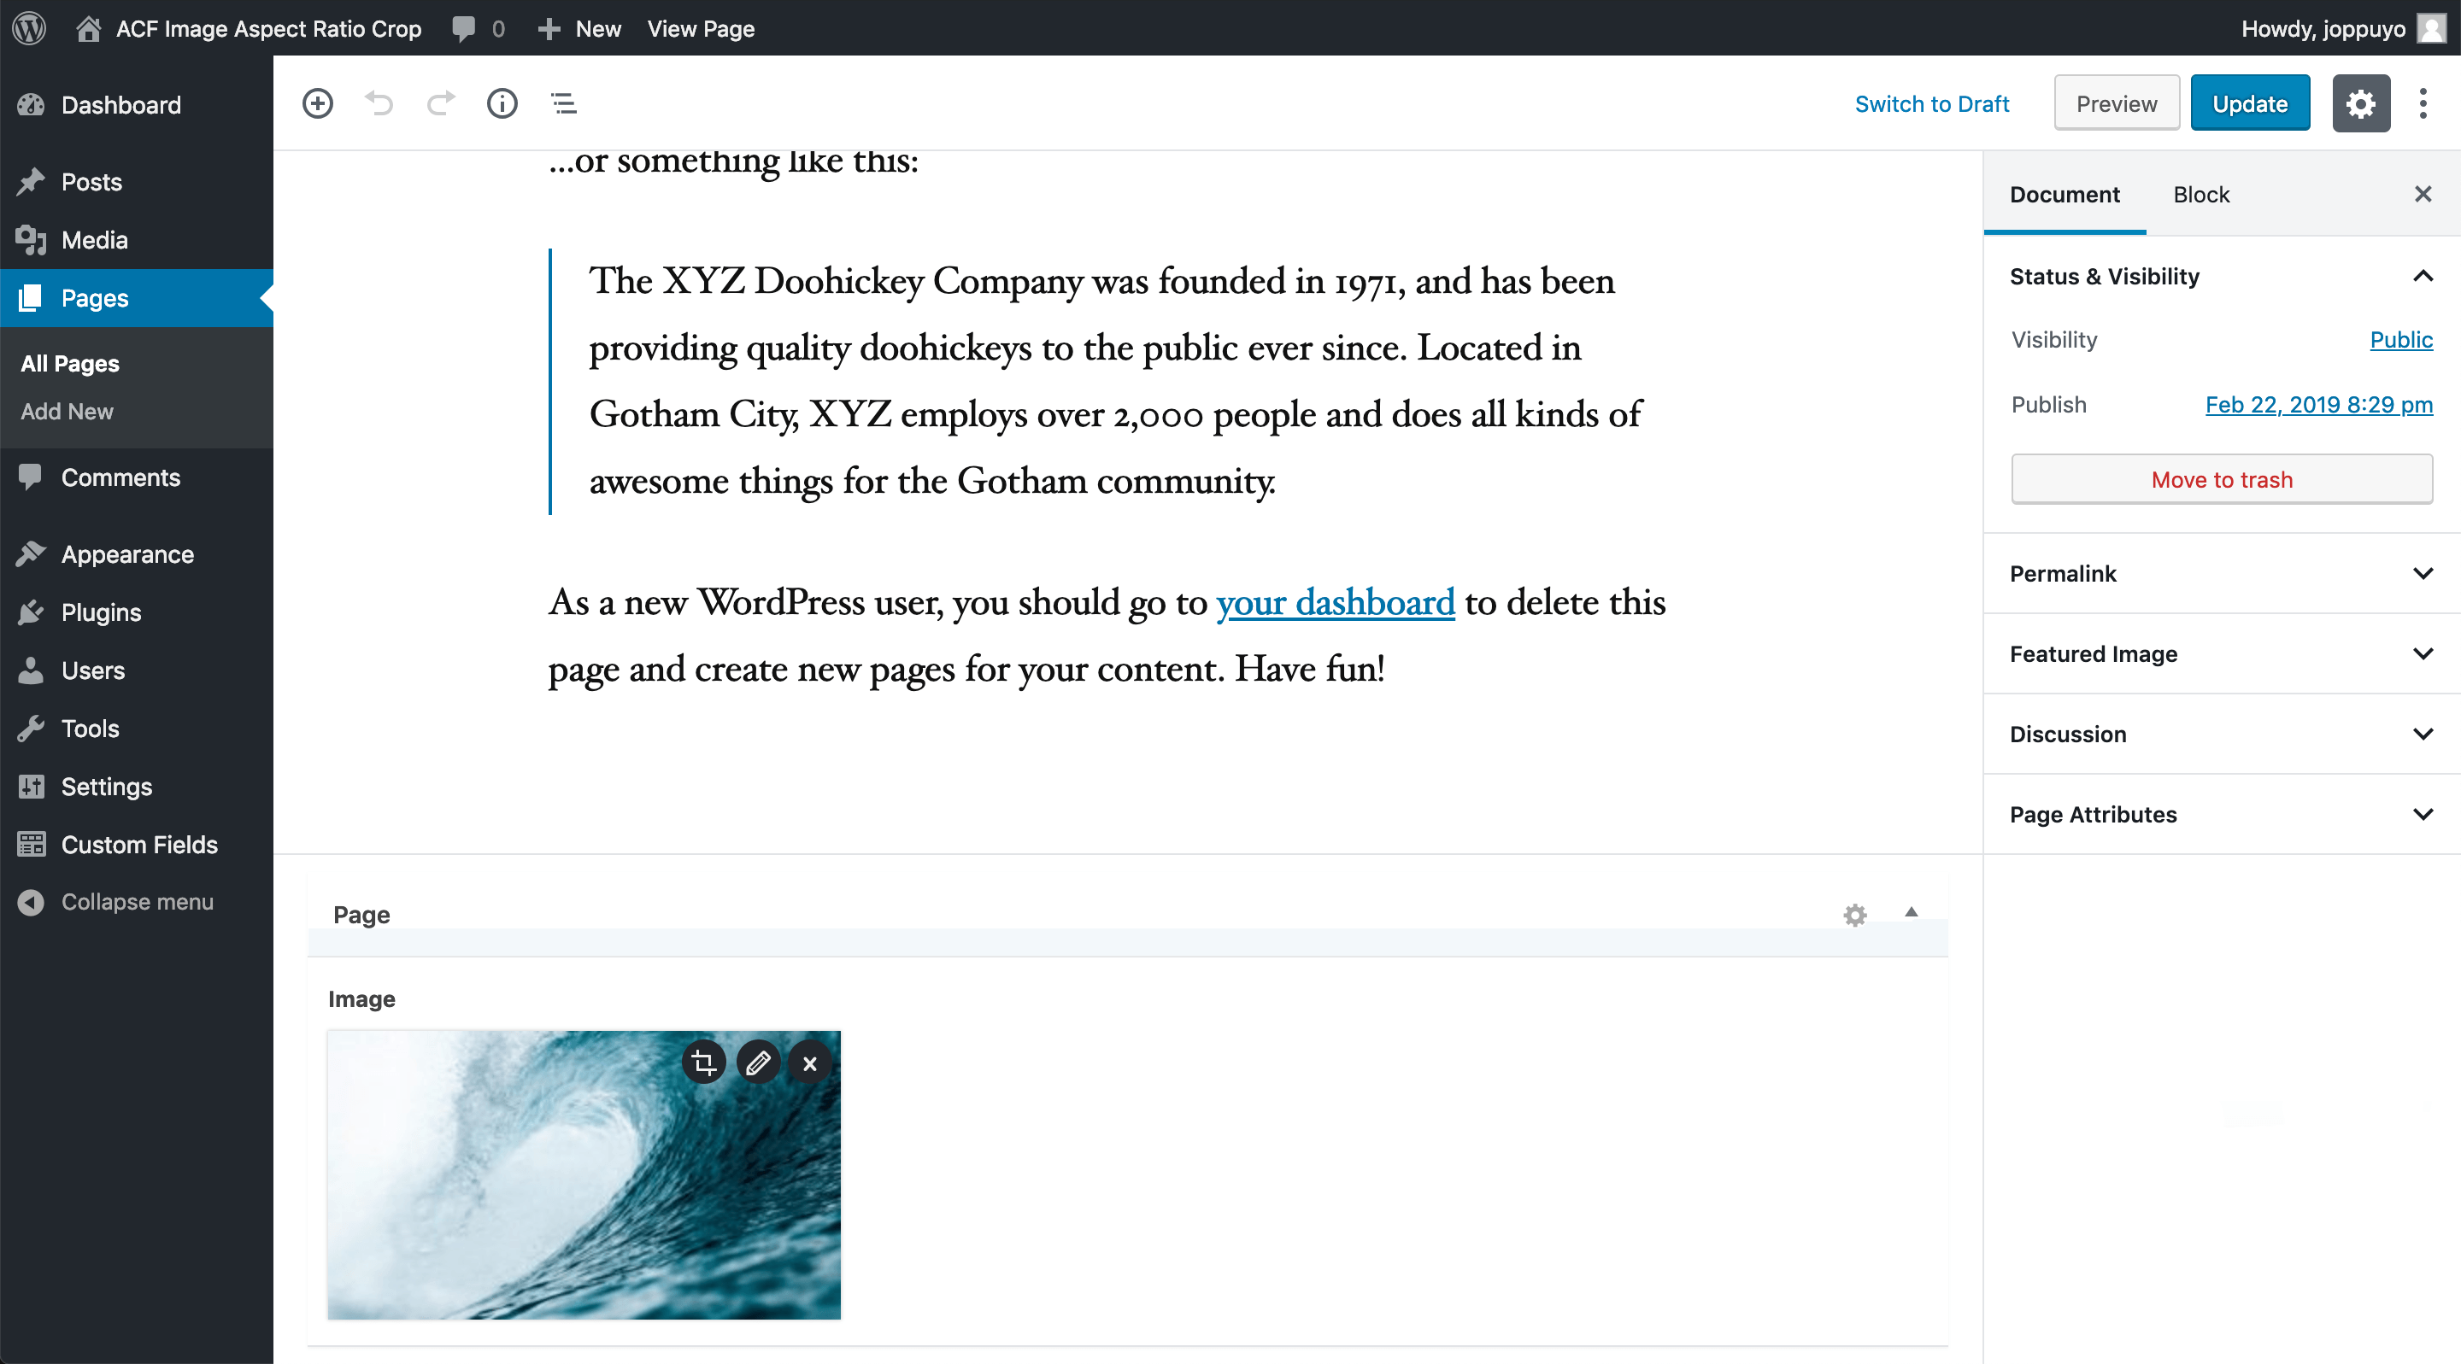Open the block navigation list icon

pos(564,103)
